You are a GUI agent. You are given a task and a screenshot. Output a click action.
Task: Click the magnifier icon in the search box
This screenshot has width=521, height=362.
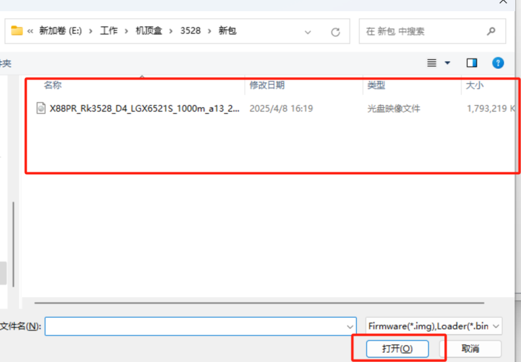click(x=491, y=31)
